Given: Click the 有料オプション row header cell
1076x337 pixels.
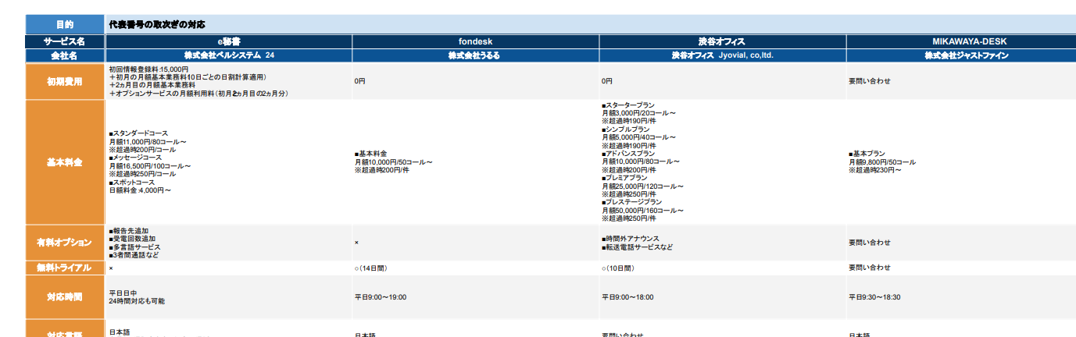Looking at the screenshot, I should click(64, 243).
